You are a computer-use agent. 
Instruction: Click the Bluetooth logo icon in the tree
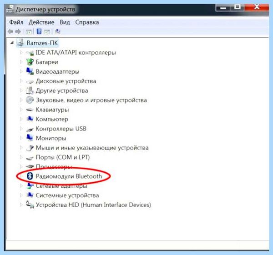[30, 176]
